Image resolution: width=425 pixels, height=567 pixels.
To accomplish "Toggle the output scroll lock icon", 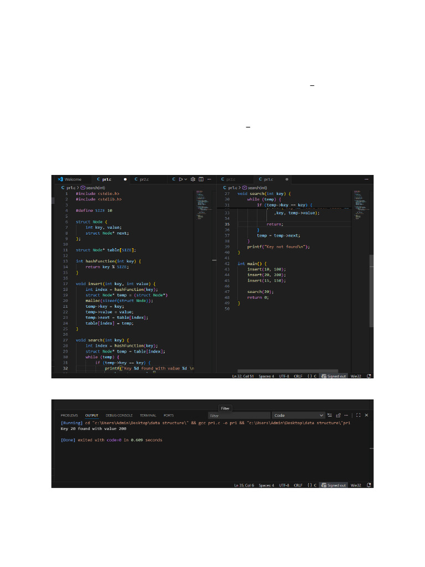I will point(338,415).
